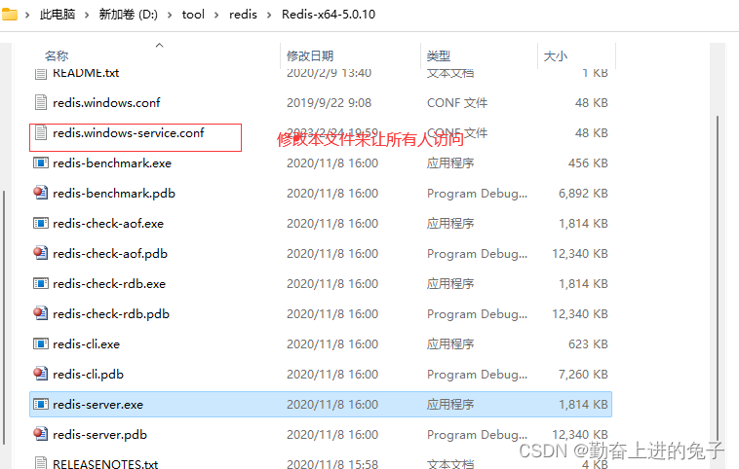Click redis.windows.conf file icon
The width and height of the screenshot is (739, 469).
pos(41,102)
